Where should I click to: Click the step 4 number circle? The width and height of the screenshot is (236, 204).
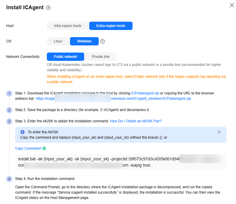pos(9,179)
